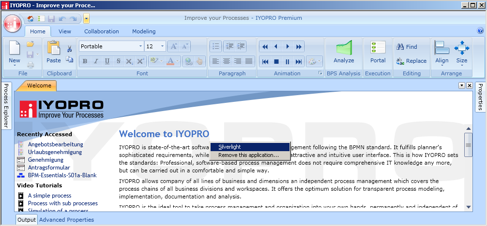Image resolution: width=487 pixels, height=226 pixels.
Task: Click the Analyze BPS Analysis icon
Action: pyautogui.click(x=344, y=48)
